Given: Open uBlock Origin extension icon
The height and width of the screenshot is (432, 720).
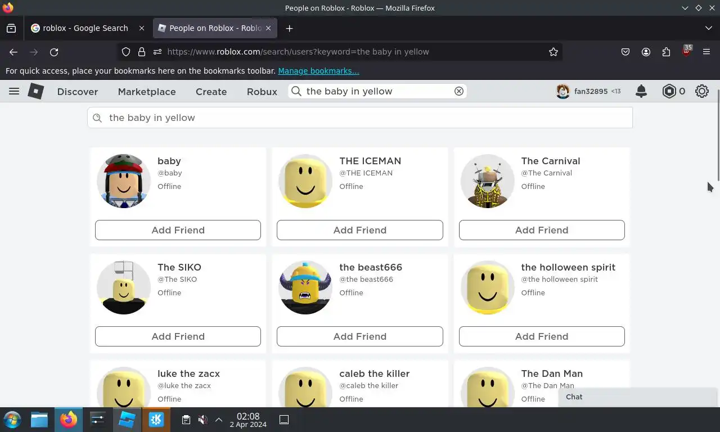Looking at the screenshot, I should click(686, 51).
